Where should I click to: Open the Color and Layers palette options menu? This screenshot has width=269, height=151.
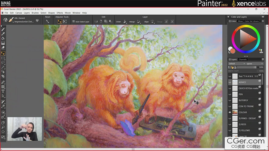click(x=263, y=17)
